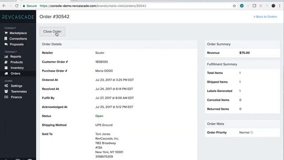Screen dimensions: 284x160
Task: Click the Acknowledged At date Jul 25, 2017
Action: pyautogui.click(x=114, y=107)
